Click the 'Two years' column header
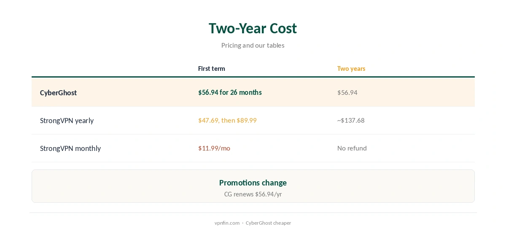This screenshot has width=506, height=231. (x=351, y=68)
